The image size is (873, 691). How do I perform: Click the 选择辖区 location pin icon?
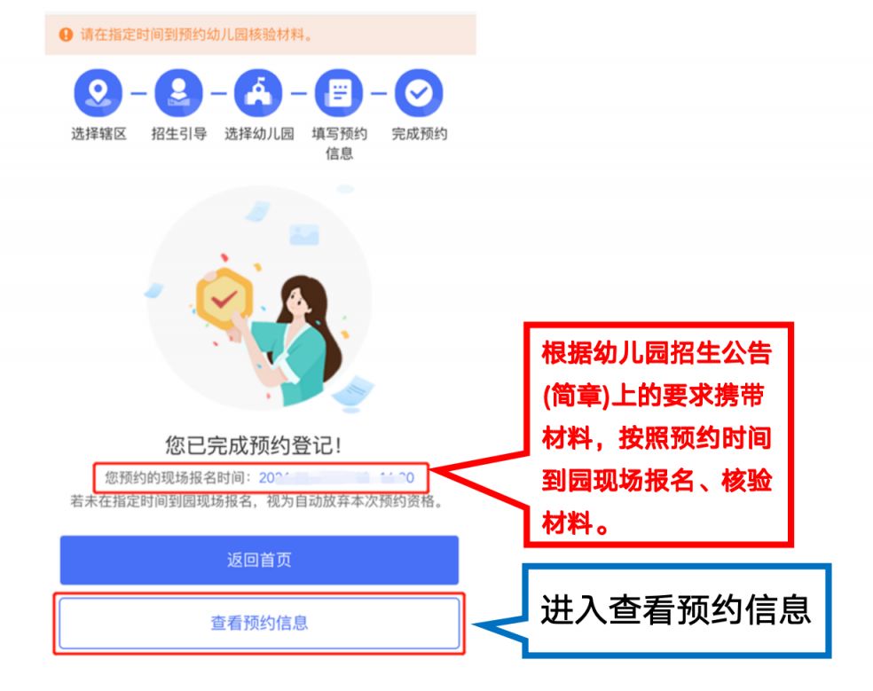(98, 93)
